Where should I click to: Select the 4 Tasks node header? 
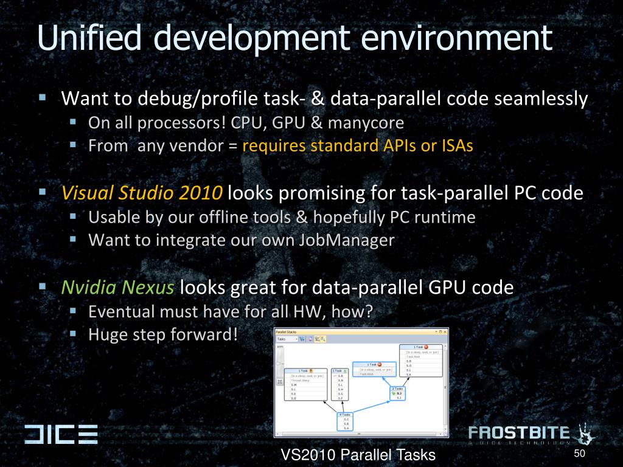click(x=345, y=415)
